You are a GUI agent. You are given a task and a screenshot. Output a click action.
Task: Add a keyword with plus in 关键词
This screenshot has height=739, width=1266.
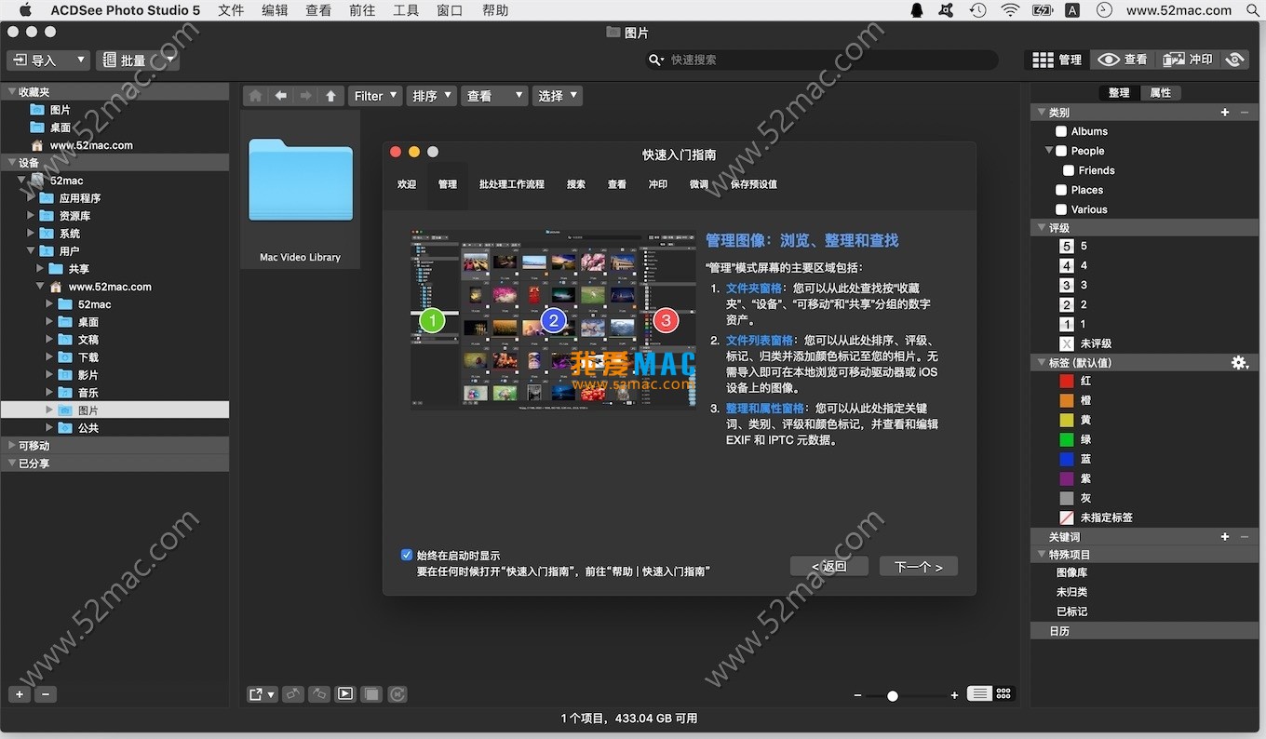pos(1225,537)
